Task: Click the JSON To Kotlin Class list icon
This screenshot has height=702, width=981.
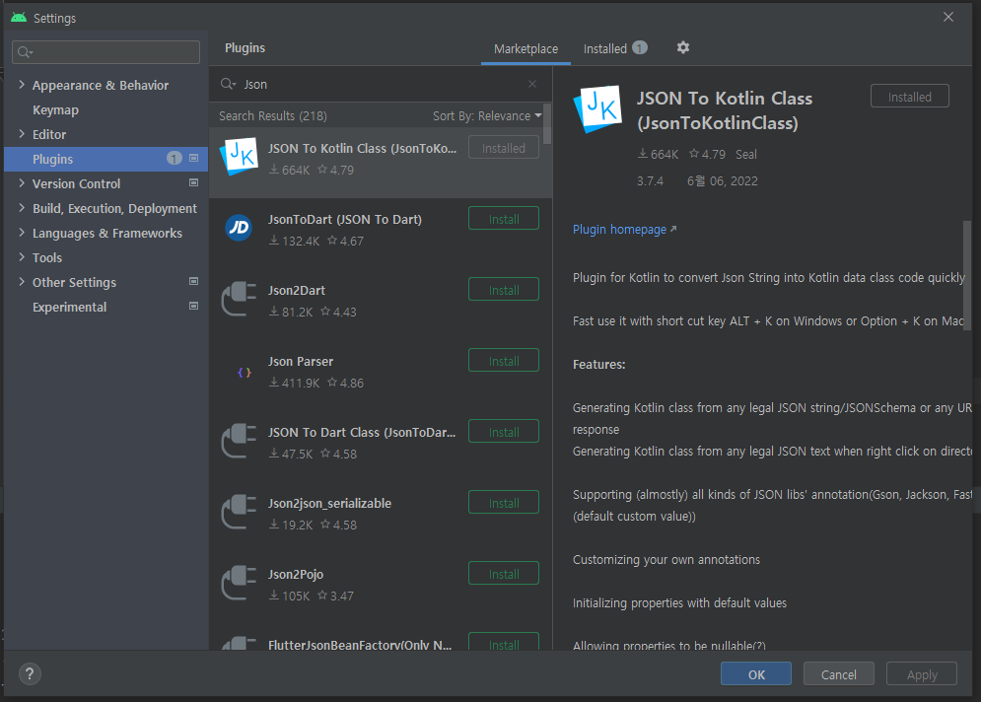Action: pos(239,157)
